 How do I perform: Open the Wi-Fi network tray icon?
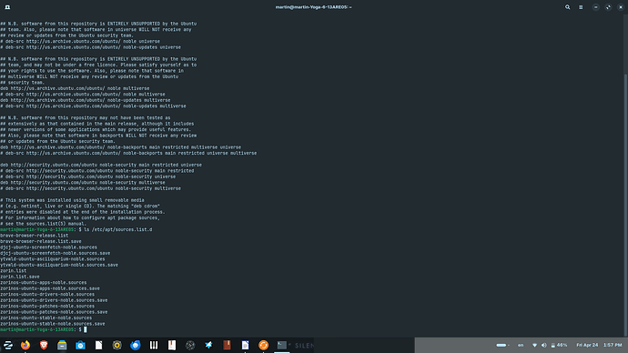click(534, 345)
